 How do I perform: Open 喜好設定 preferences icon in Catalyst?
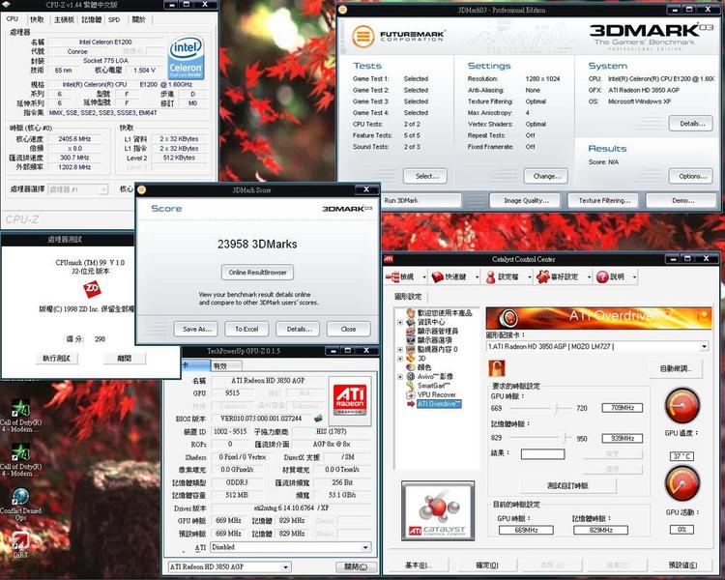tap(542, 276)
